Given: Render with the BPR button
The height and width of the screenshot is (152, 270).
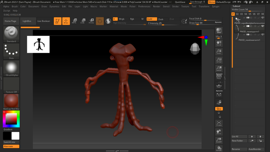Looking at the screenshot, I should [x=219, y=31].
